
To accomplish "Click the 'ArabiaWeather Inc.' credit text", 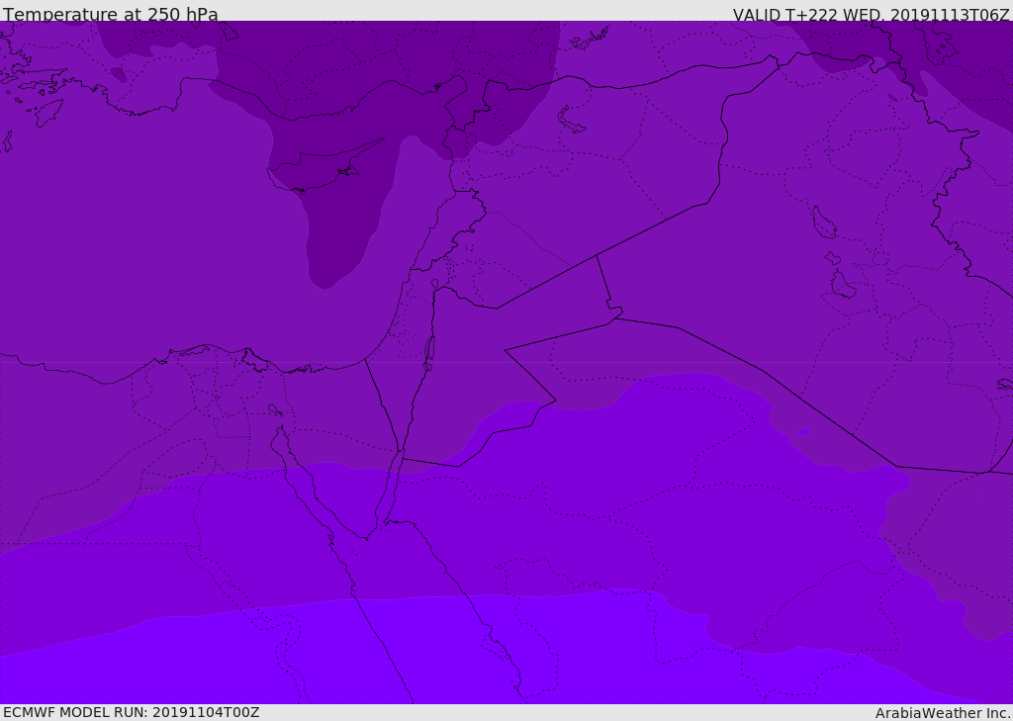I will [943, 713].
